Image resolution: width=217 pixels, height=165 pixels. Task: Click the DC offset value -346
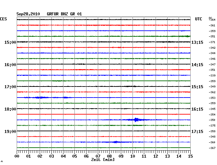pyautogui.click(x=212, y=59)
